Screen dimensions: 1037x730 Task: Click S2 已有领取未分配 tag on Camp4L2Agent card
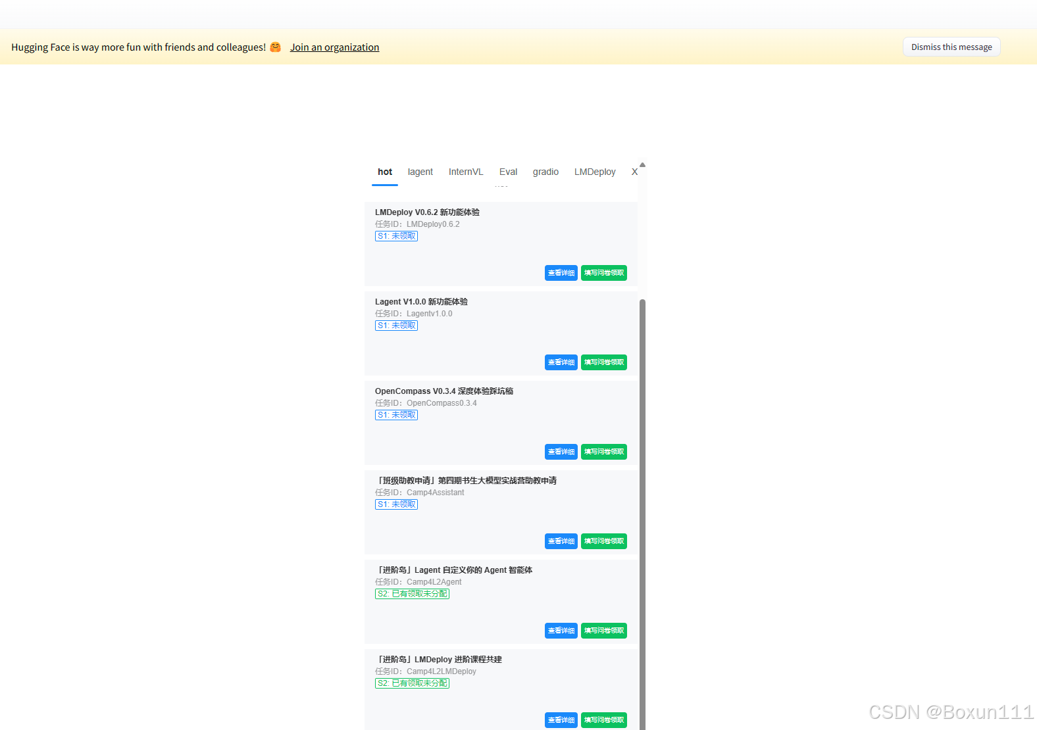pyautogui.click(x=412, y=594)
